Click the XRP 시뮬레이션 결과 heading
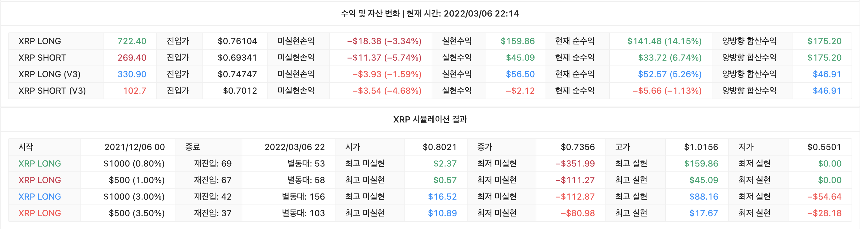This screenshot has width=862, height=229. [x=430, y=119]
